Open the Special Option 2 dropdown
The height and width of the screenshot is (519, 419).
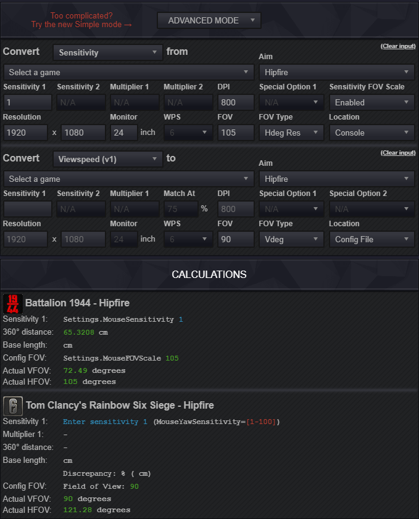[372, 209]
